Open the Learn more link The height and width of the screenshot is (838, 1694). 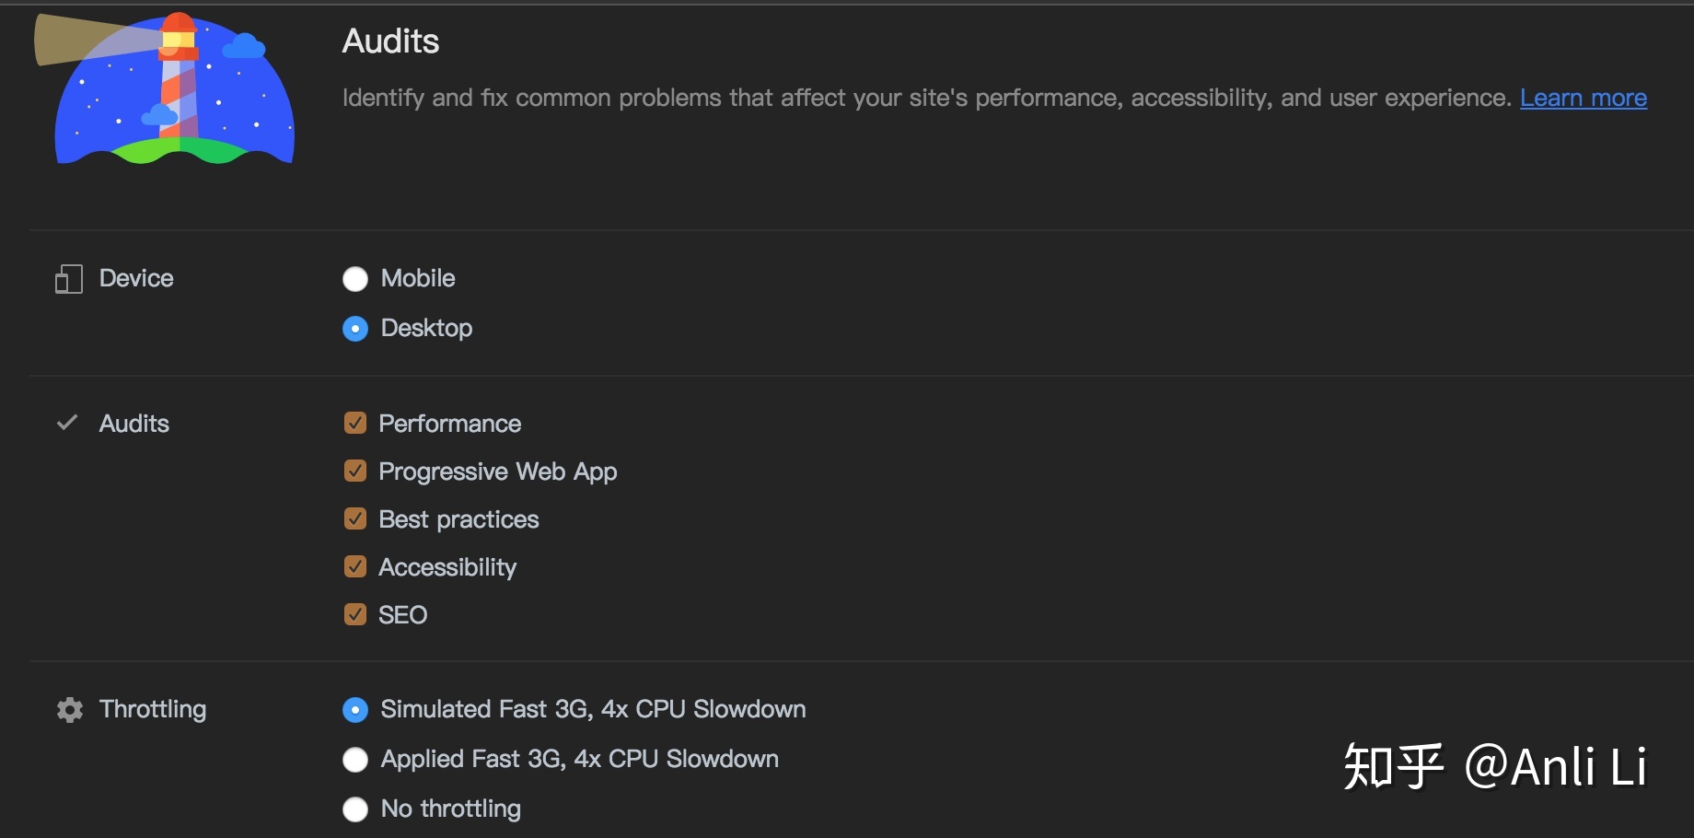1584,98
